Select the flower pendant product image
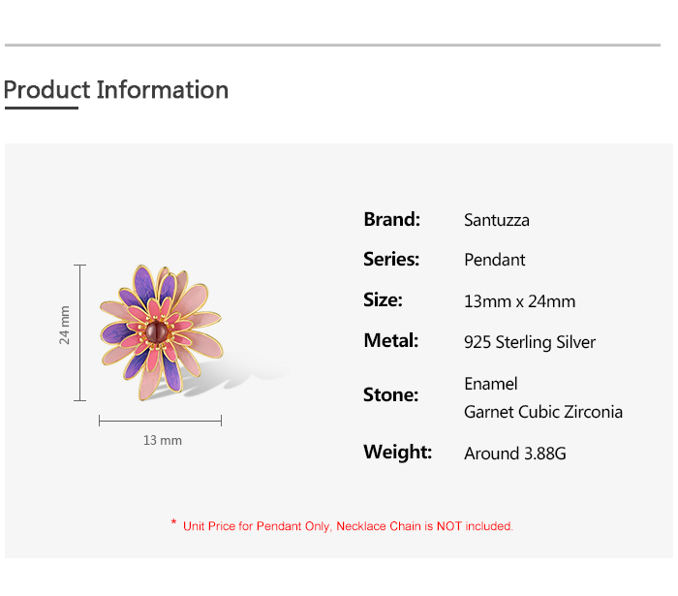Image resolution: width=678 pixels, height=596 pixels. 161,331
